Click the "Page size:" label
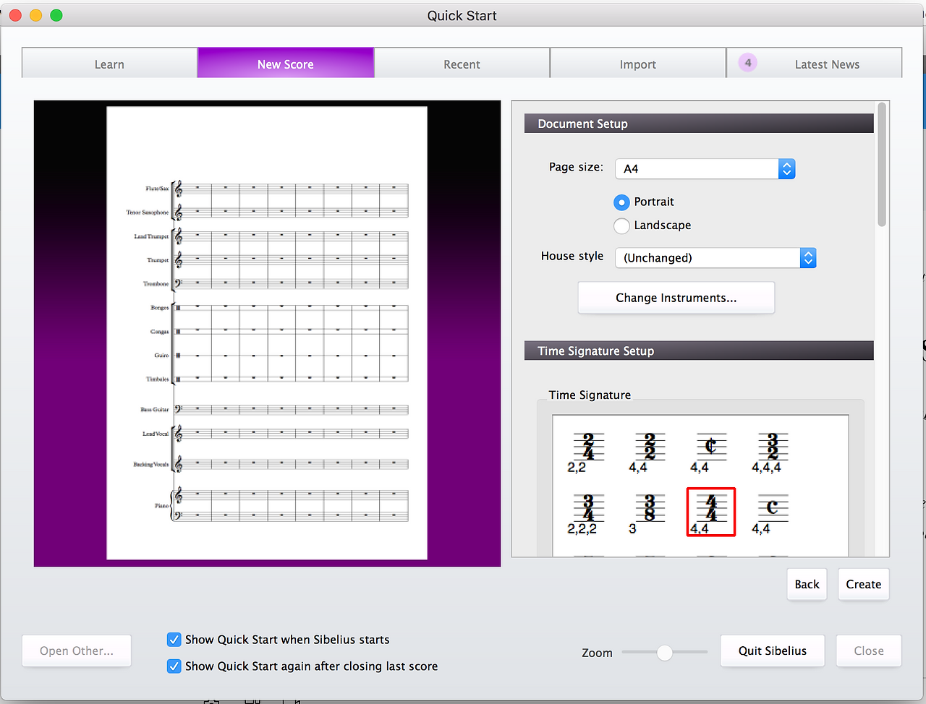The height and width of the screenshot is (704, 926). click(576, 167)
